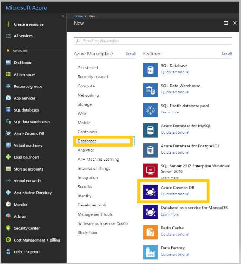Open the Compute category
This screenshot has width=241, height=264.
coord(86,86)
